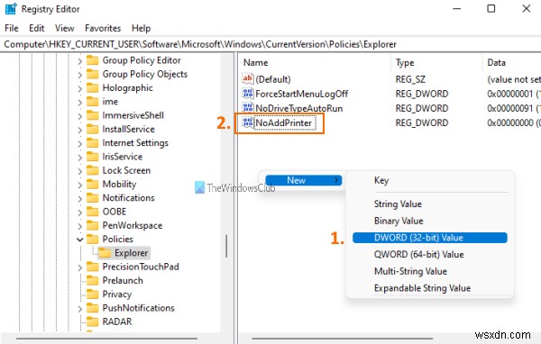Choose New in the context menu
Screen dimensions: 541x344
coord(304,180)
